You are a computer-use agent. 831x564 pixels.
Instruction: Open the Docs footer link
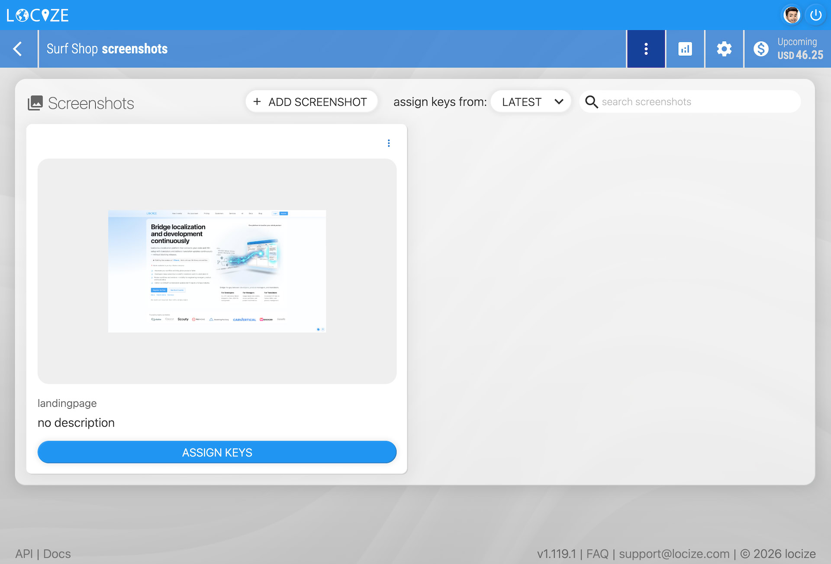(57, 554)
